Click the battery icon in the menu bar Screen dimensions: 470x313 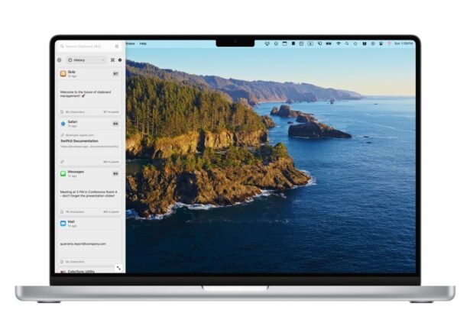tap(329, 44)
